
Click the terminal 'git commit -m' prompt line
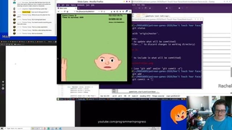[142, 79]
